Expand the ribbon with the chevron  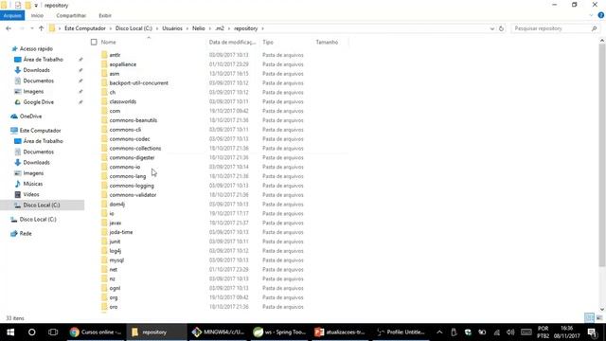coord(591,15)
